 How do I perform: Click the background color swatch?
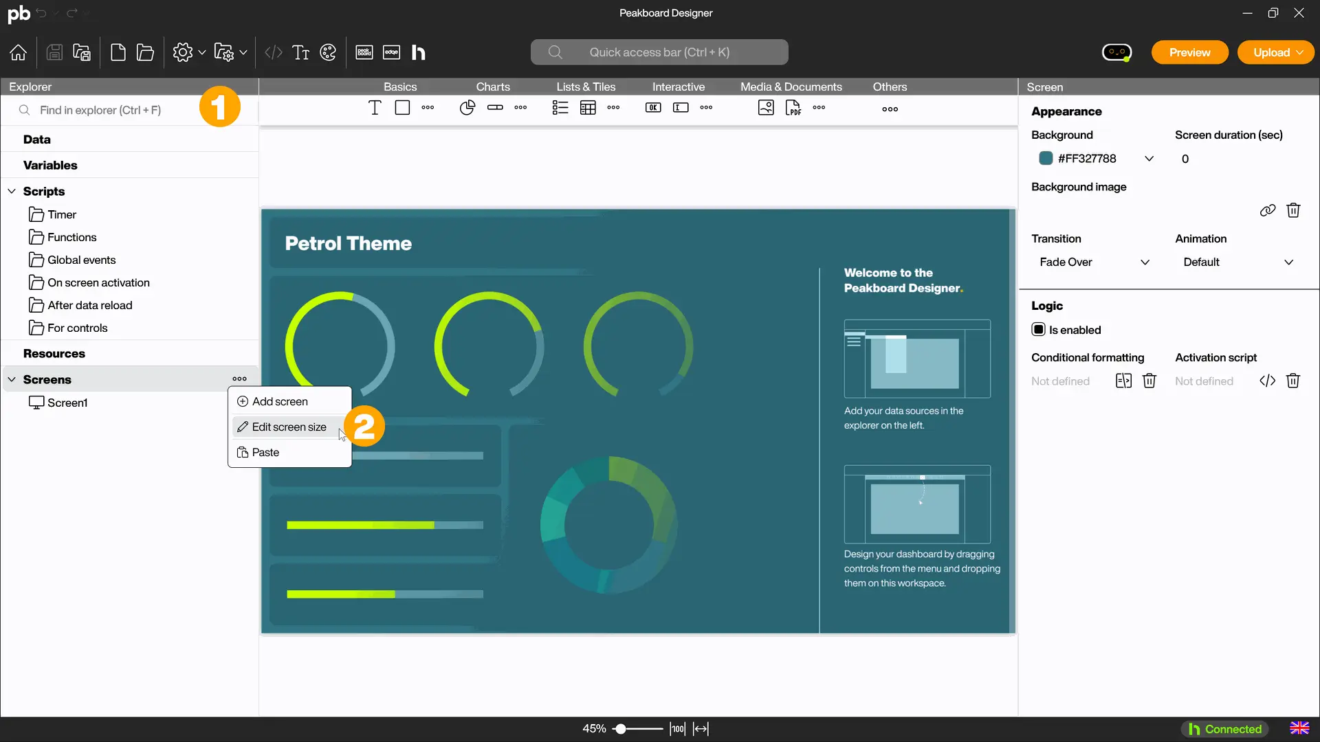point(1046,159)
